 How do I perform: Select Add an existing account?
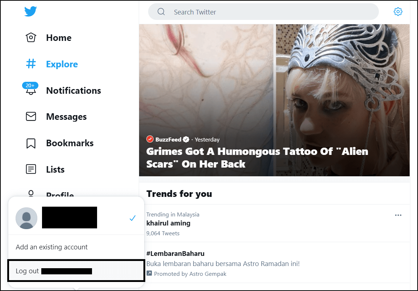51,247
